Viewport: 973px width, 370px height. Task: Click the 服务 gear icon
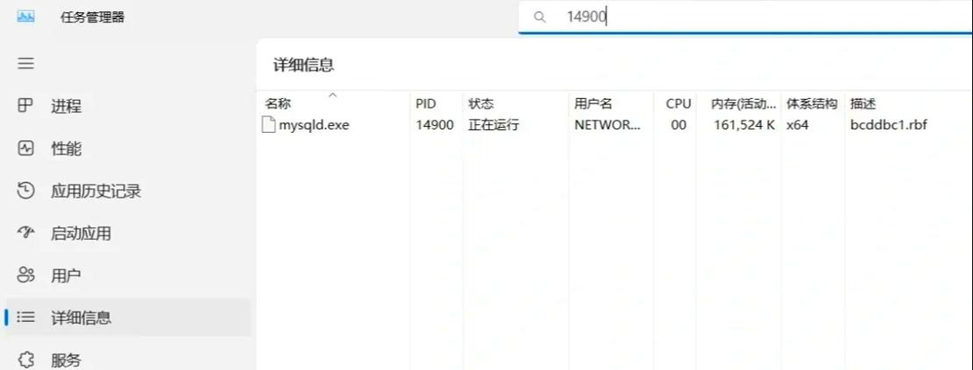[25, 360]
